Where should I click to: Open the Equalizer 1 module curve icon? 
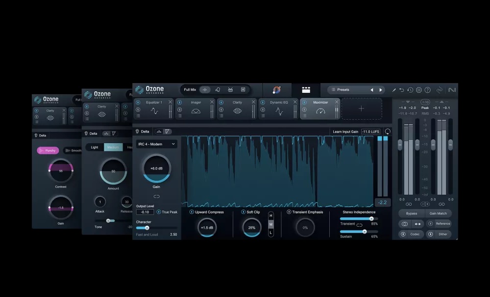pos(154,111)
